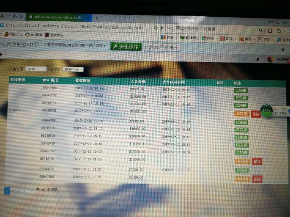290x217 pixels.
Task: Click the 扩展 extensions icon
Action: (163, 37)
